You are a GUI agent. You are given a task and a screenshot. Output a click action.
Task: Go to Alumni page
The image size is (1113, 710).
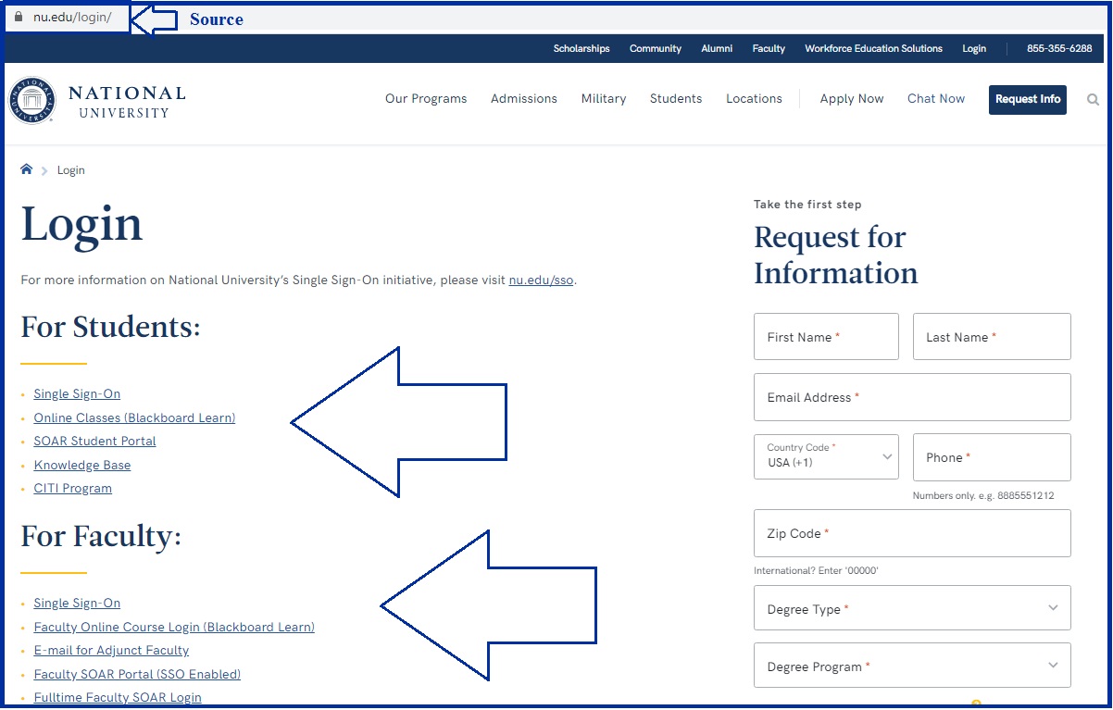(x=717, y=49)
